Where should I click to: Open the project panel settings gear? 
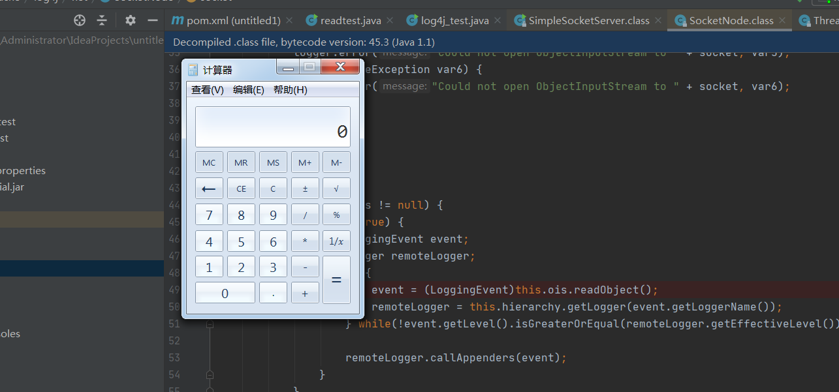(131, 20)
